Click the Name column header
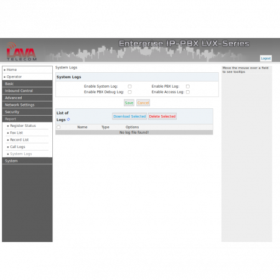The image size is (280, 280). (82, 127)
